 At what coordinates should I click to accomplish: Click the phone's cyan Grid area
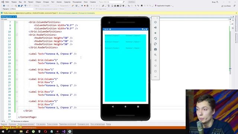[125, 68]
